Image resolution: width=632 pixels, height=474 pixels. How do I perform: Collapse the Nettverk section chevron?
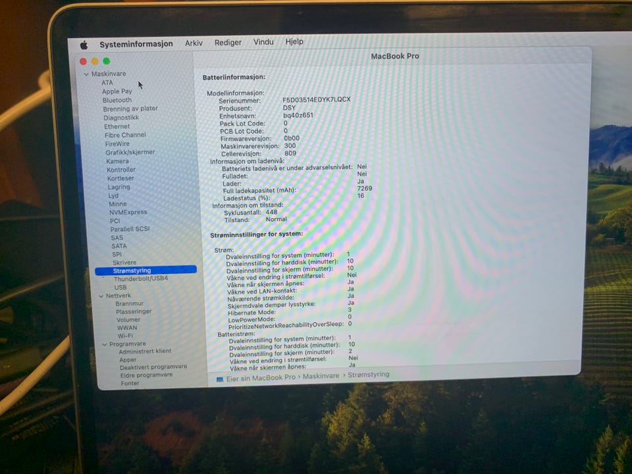[x=101, y=296]
